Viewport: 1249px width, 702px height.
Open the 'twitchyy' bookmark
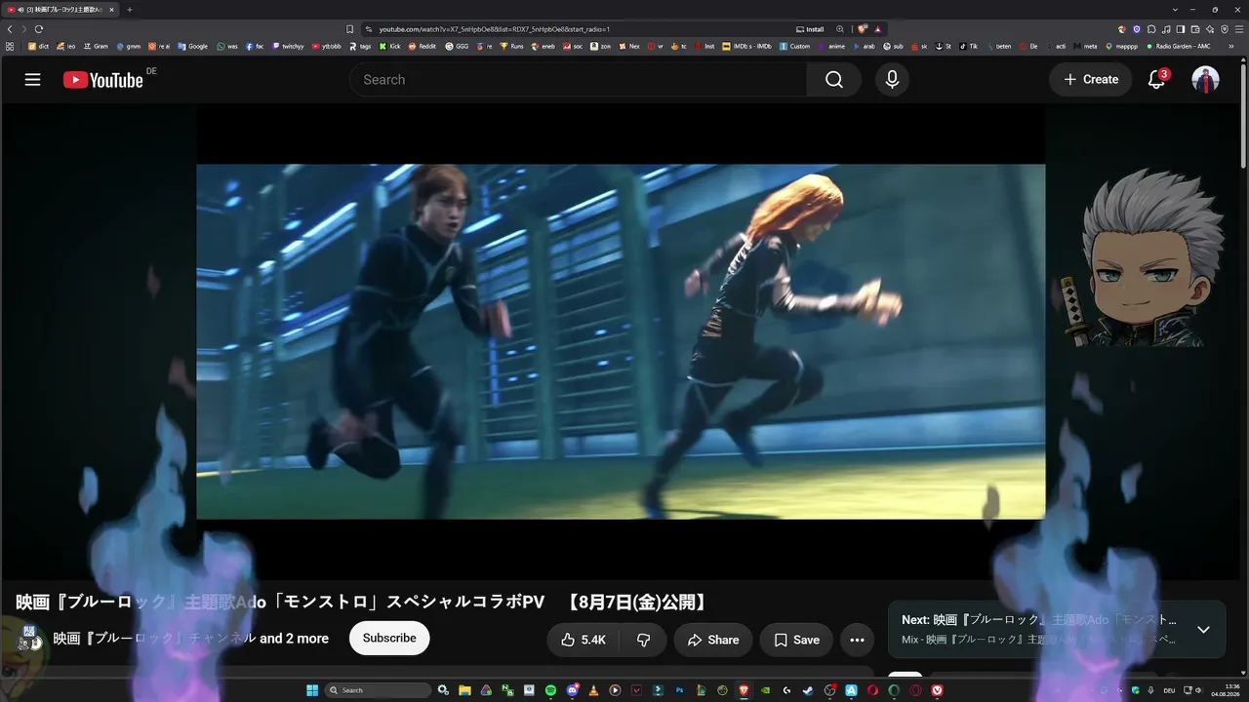(288, 46)
